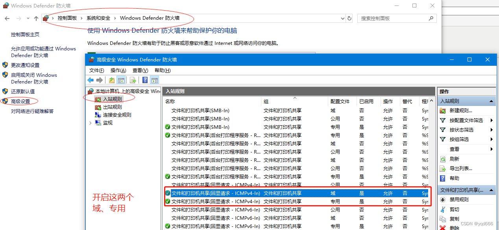Click the green Refresh (刷新) icon
The width and height of the screenshot is (499, 230).
(443, 159)
